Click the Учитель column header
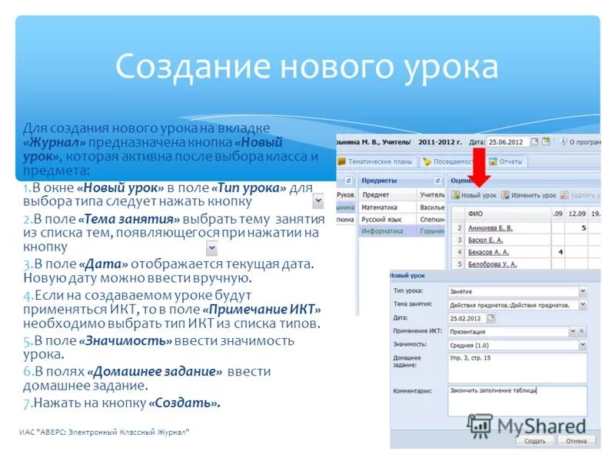Image resolution: width=615 pixels, height=461 pixels. 432,194
